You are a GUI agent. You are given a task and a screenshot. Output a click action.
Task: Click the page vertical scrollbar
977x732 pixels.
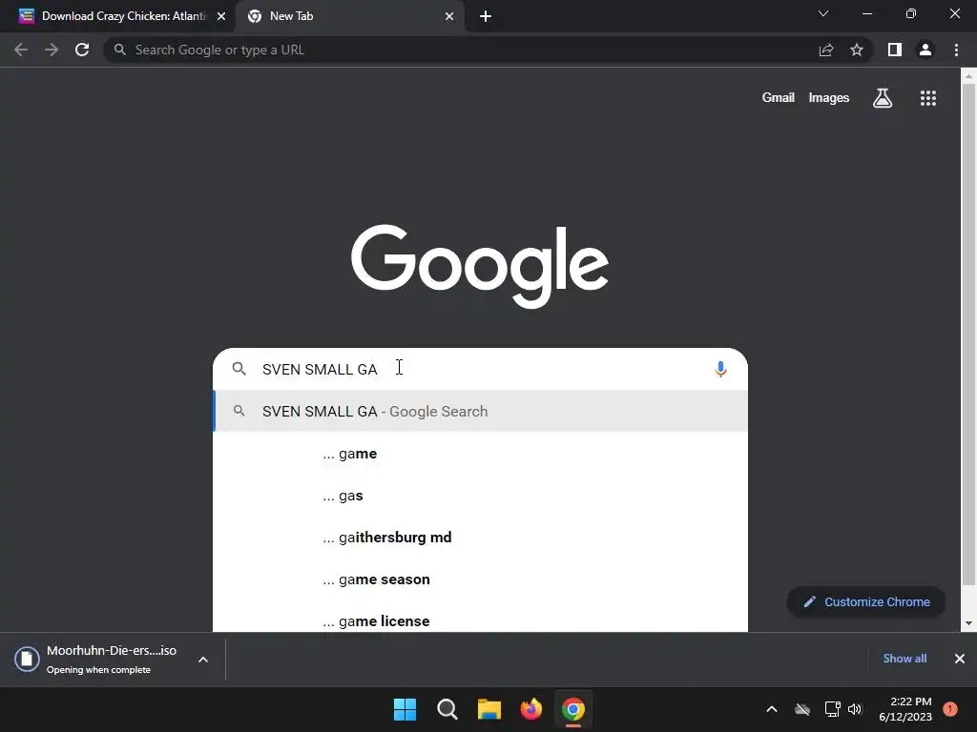[968, 333]
